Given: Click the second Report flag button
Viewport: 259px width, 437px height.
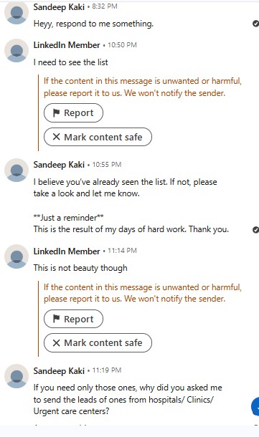Looking at the screenshot, I should (73, 319).
